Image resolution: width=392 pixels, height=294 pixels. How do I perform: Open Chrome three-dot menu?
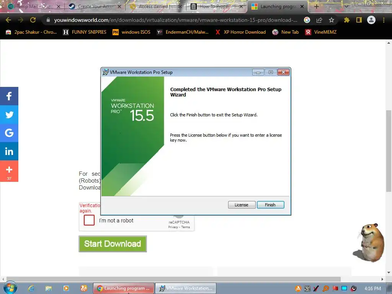[384, 20]
